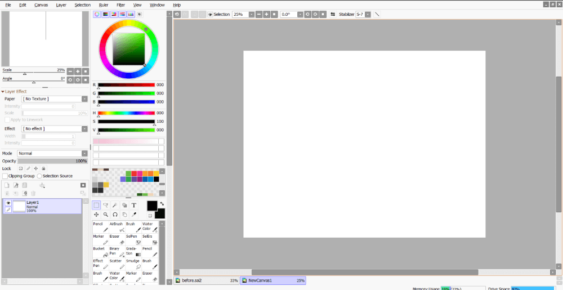The image size is (563, 290).
Task: Select the rectangular Selection tool
Action: click(97, 206)
